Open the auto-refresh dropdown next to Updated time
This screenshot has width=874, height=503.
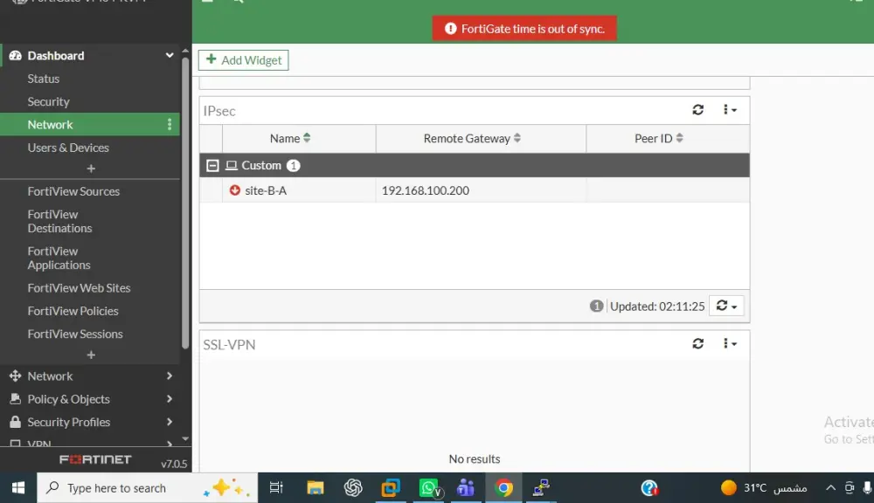(x=726, y=306)
